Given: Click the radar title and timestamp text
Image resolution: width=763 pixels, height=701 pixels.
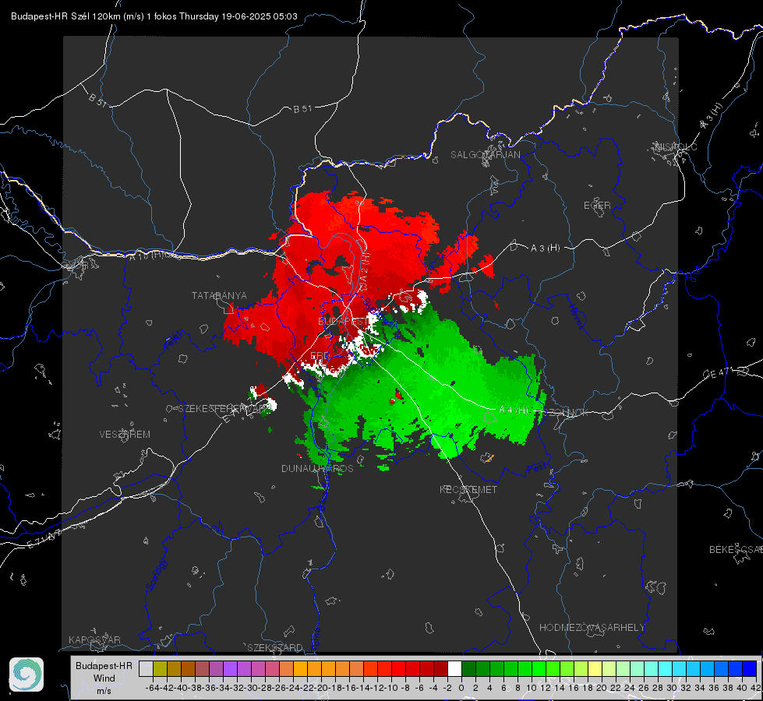Looking at the screenshot, I should pos(154,16).
